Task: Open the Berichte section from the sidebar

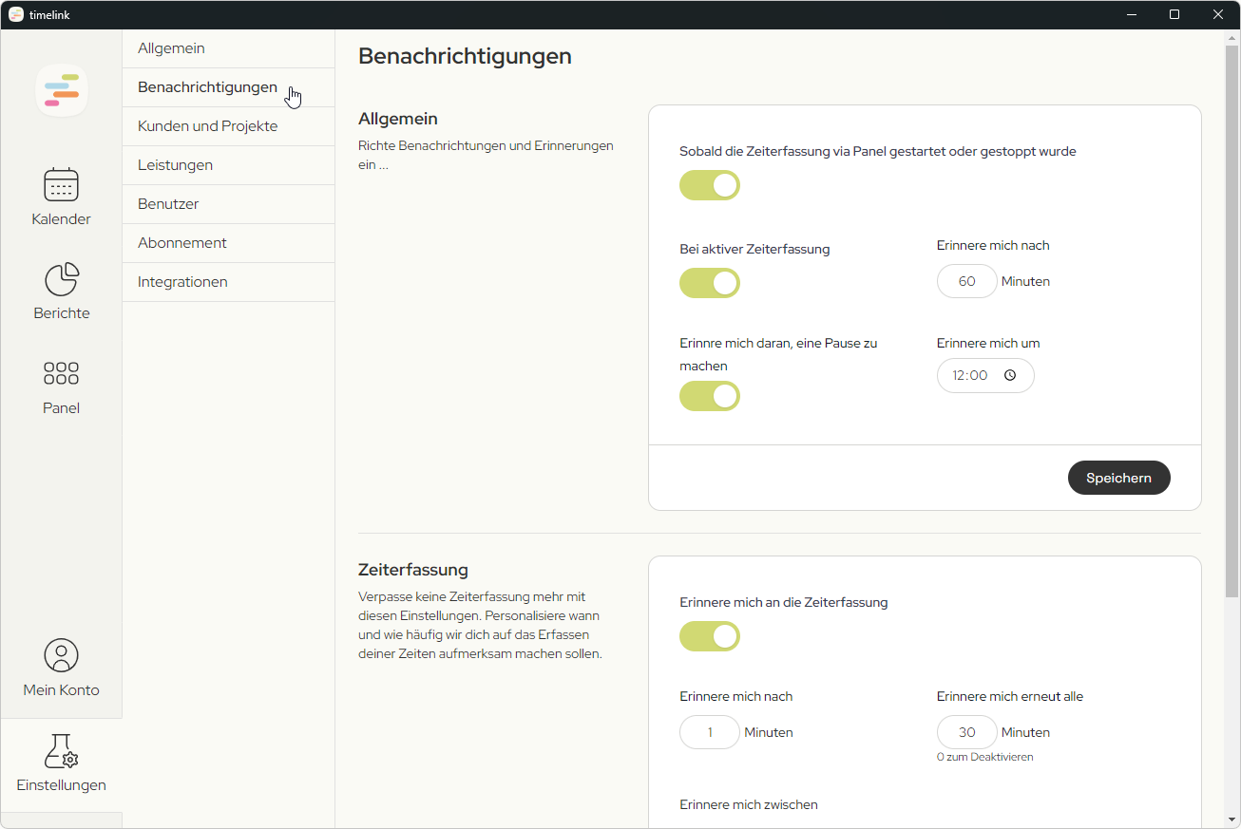Action: pos(61,291)
